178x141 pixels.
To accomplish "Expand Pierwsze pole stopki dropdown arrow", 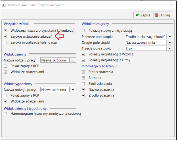I will tap(170, 37).
